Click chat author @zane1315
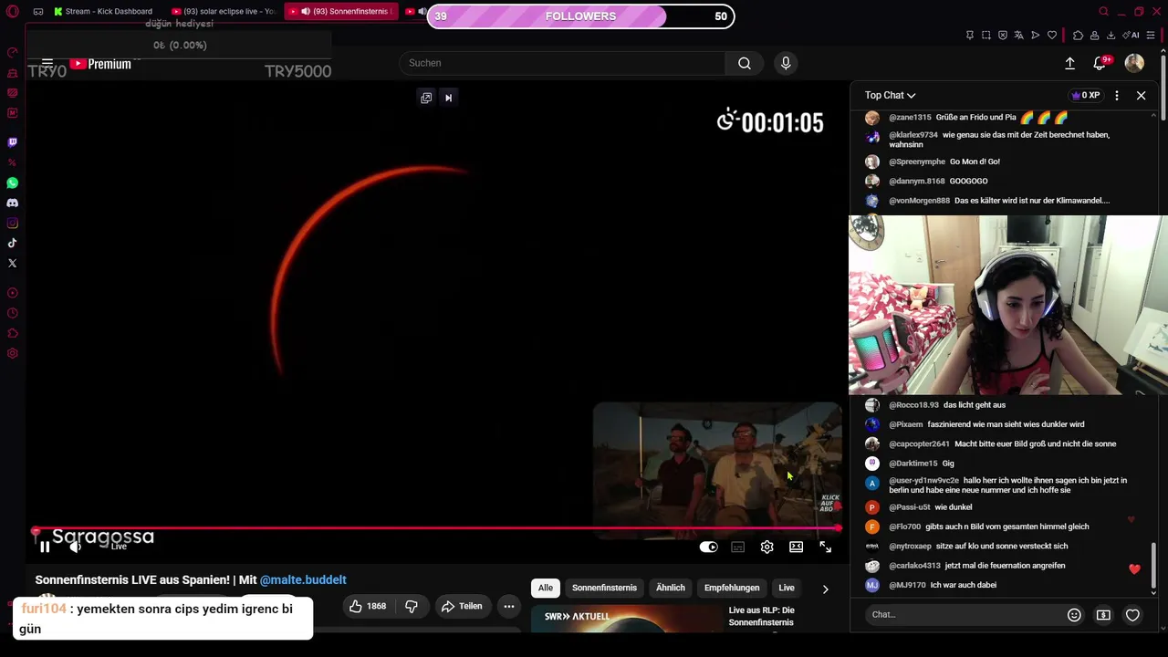 coord(910,117)
